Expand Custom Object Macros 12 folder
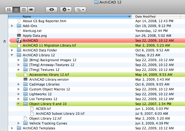 [x=18, y=89]
